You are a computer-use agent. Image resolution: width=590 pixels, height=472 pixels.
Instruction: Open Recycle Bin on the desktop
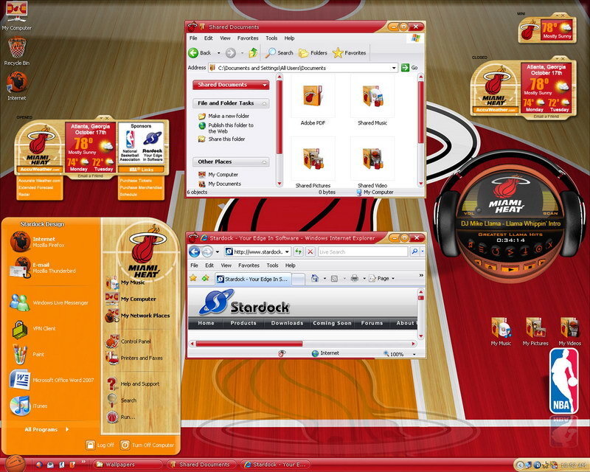(x=16, y=50)
